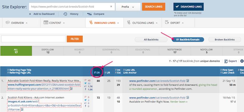This screenshot has width=244, height=112.
Task: Switch to Broken Backlinks view
Action: tap(224, 39)
